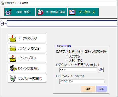Focus the login password field

(78, 70)
